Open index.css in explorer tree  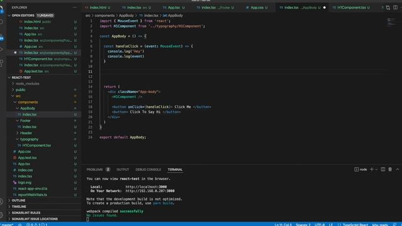[25, 170]
